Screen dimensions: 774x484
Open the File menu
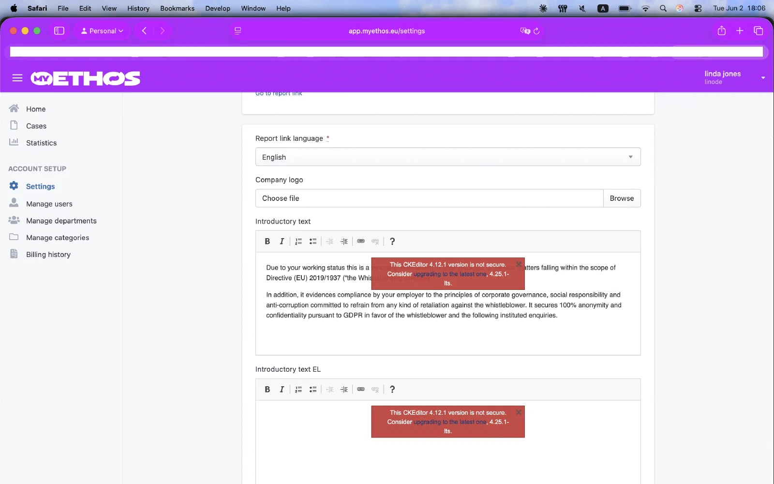(x=63, y=8)
